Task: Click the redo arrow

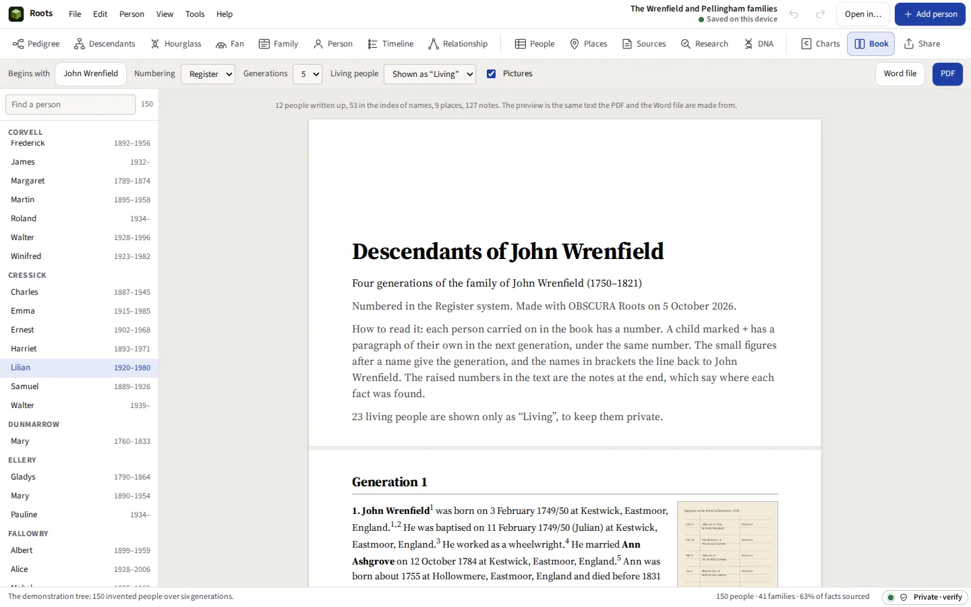Action: coord(821,14)
